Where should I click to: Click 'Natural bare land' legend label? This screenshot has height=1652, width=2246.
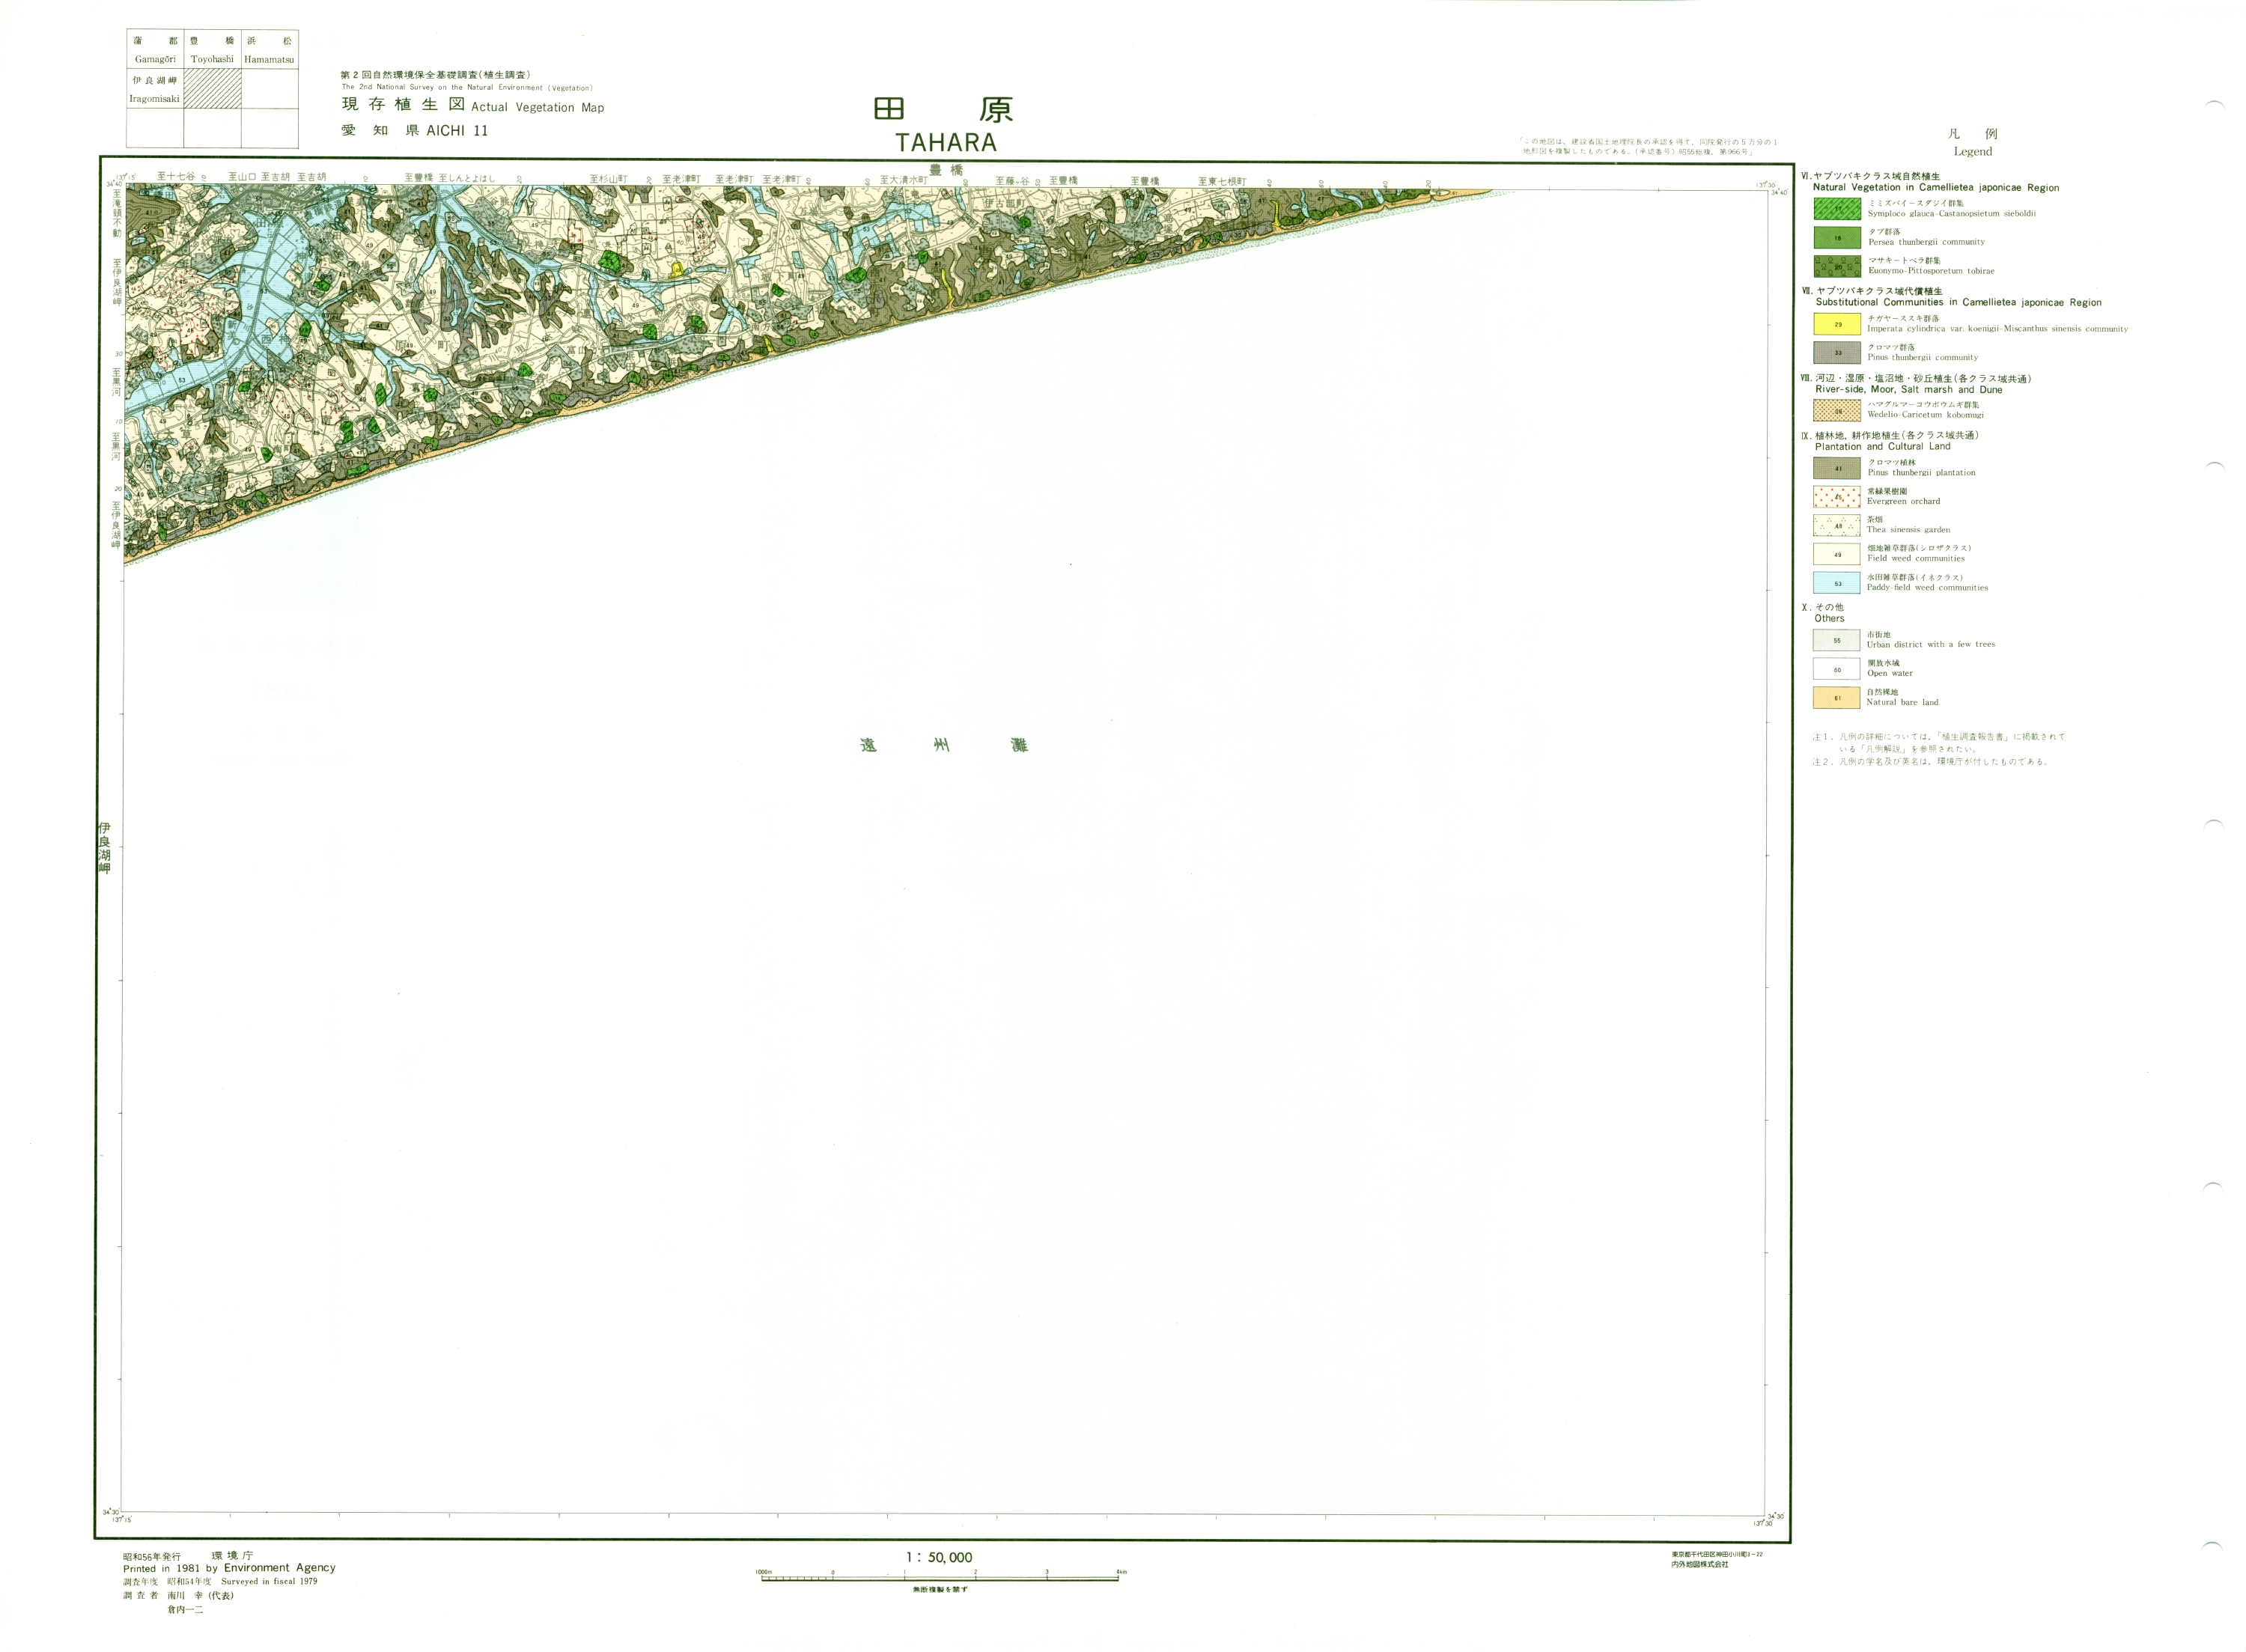(x=1902, y=702)
